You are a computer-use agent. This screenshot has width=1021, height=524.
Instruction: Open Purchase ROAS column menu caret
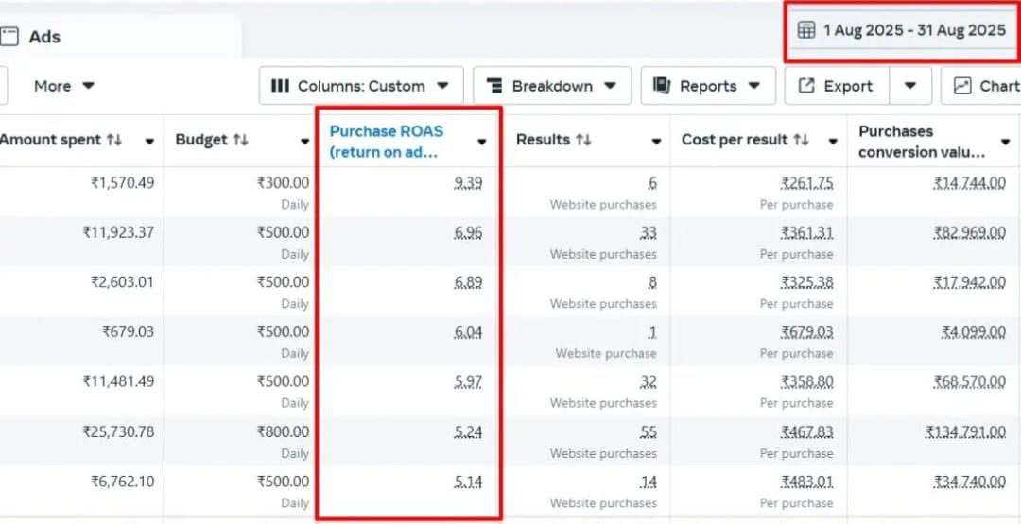click(x=482, y=142)
